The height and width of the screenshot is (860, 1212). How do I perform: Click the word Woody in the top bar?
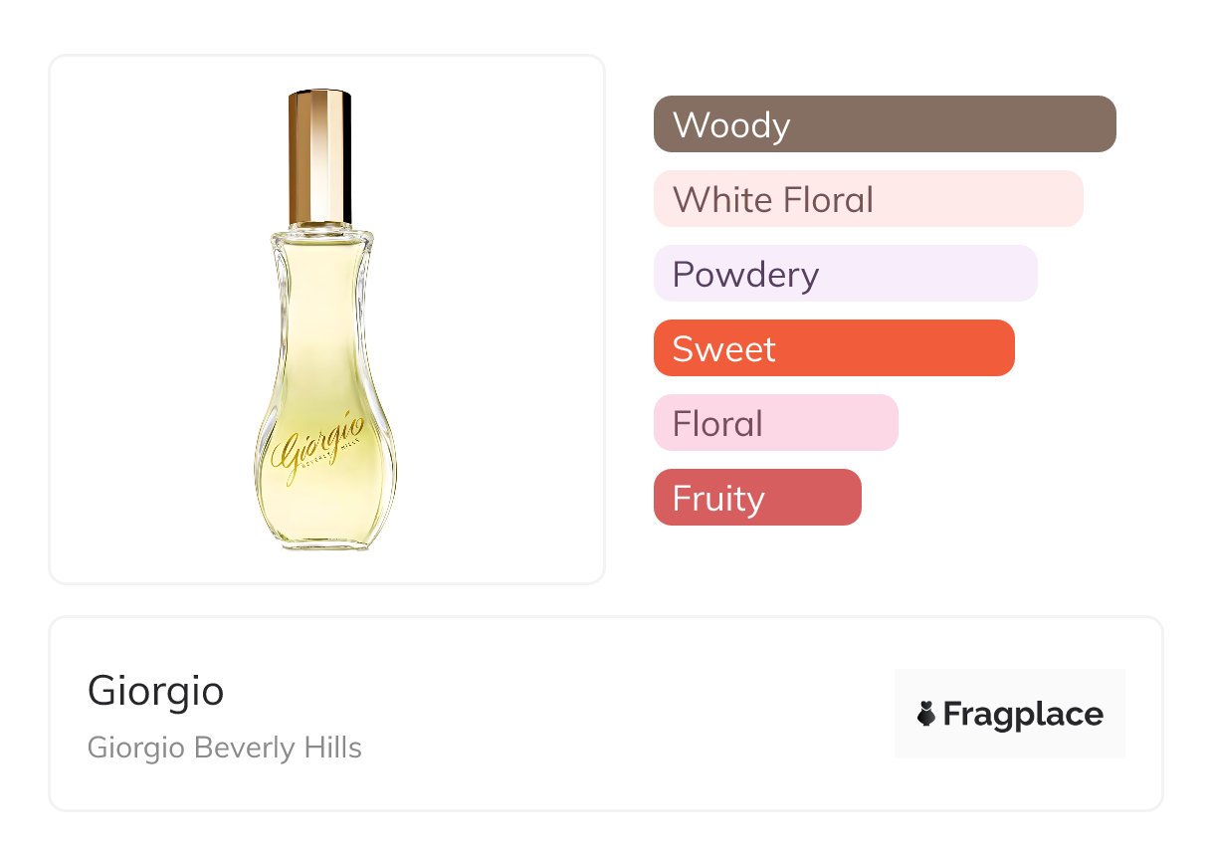point(731,125)
